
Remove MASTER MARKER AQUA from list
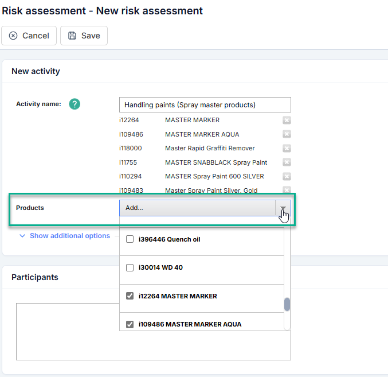(x=287, y=134)
